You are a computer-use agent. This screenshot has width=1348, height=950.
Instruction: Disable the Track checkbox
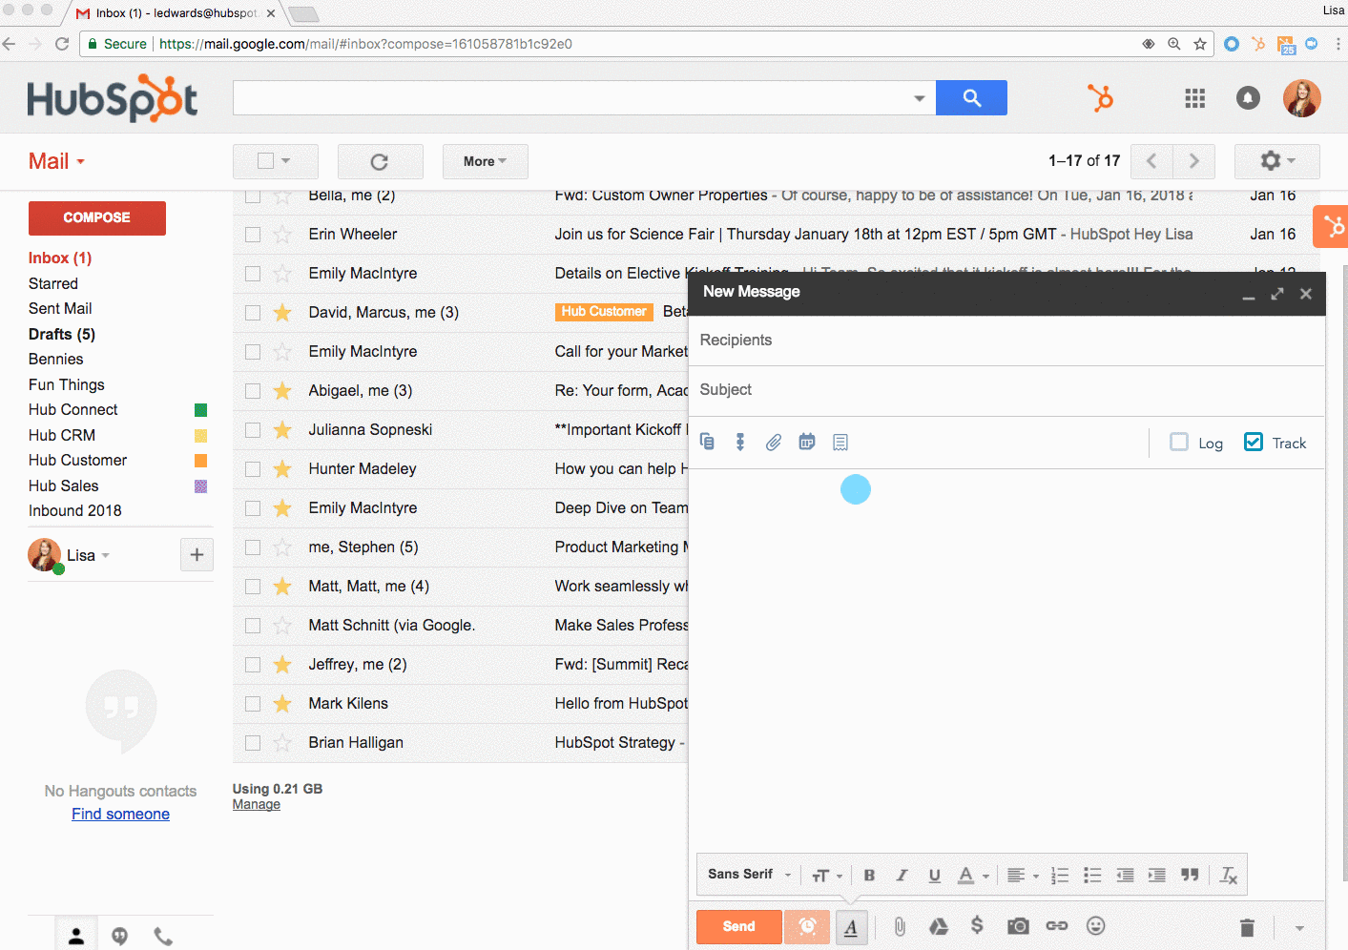tap(1253, 442)
